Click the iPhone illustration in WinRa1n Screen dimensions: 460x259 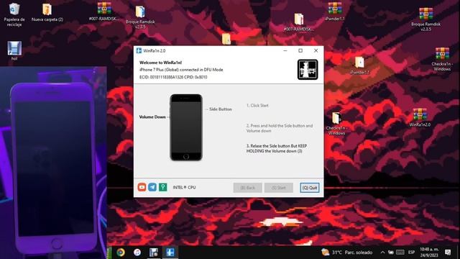186,127
